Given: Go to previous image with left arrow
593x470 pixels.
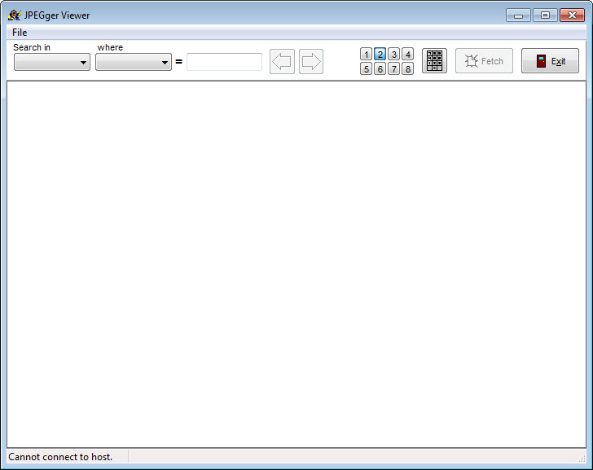Looking at the screenshot, I should coord(282,62).
